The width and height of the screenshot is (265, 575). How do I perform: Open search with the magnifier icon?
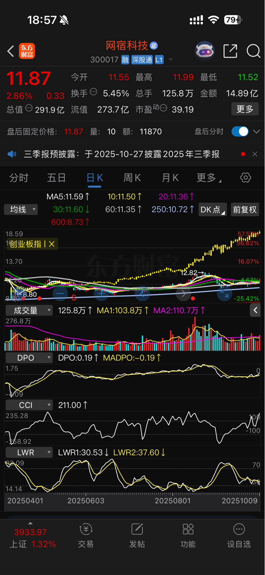[254, 51]
